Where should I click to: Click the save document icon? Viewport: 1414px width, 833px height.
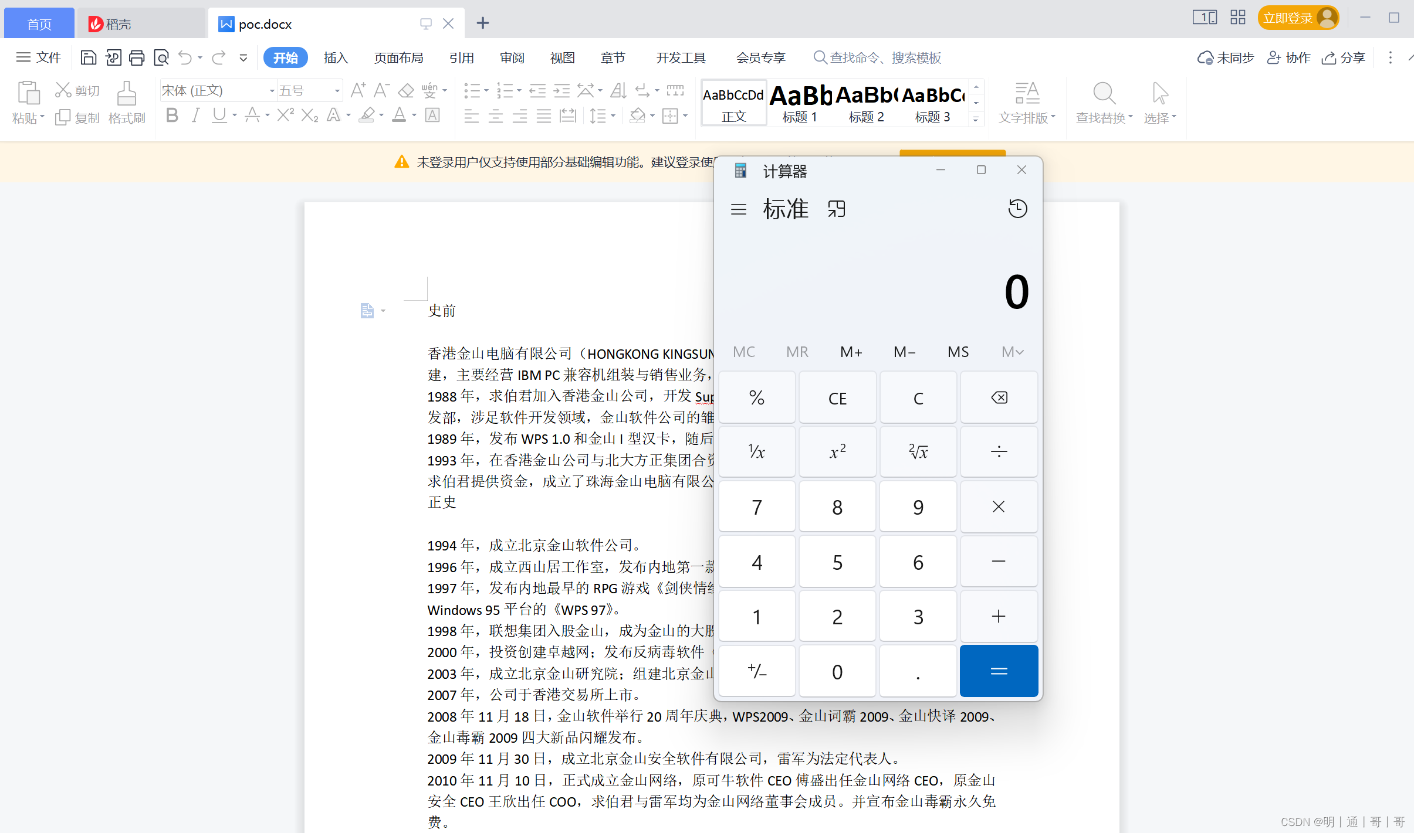pos(88,57)
